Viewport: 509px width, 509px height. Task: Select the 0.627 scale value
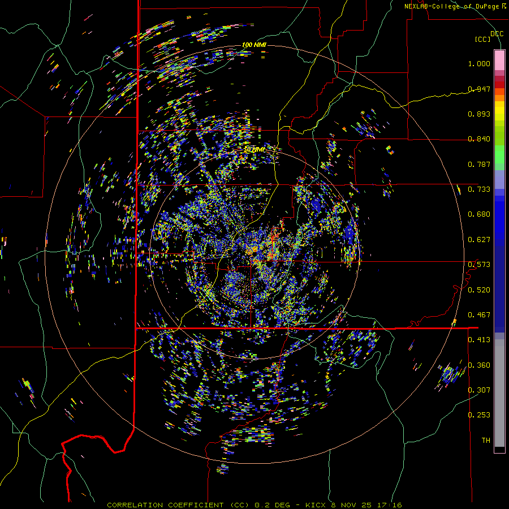[479, 240]
